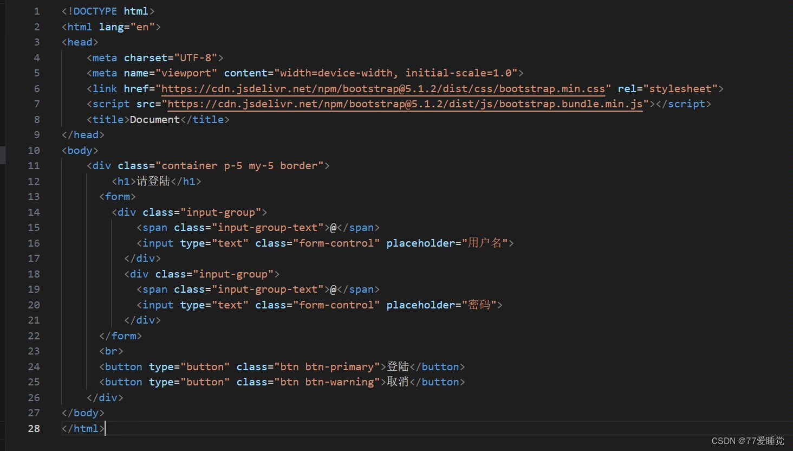Click the closing </body> tag

(x=83, y=413)
